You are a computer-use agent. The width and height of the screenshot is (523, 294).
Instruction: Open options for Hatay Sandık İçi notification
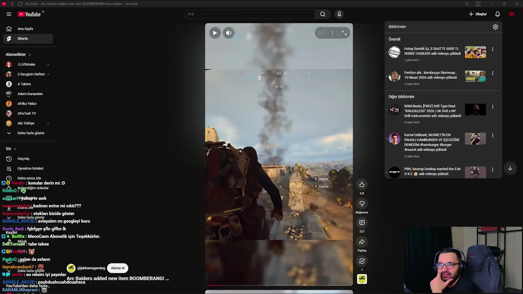coord(492,49)
